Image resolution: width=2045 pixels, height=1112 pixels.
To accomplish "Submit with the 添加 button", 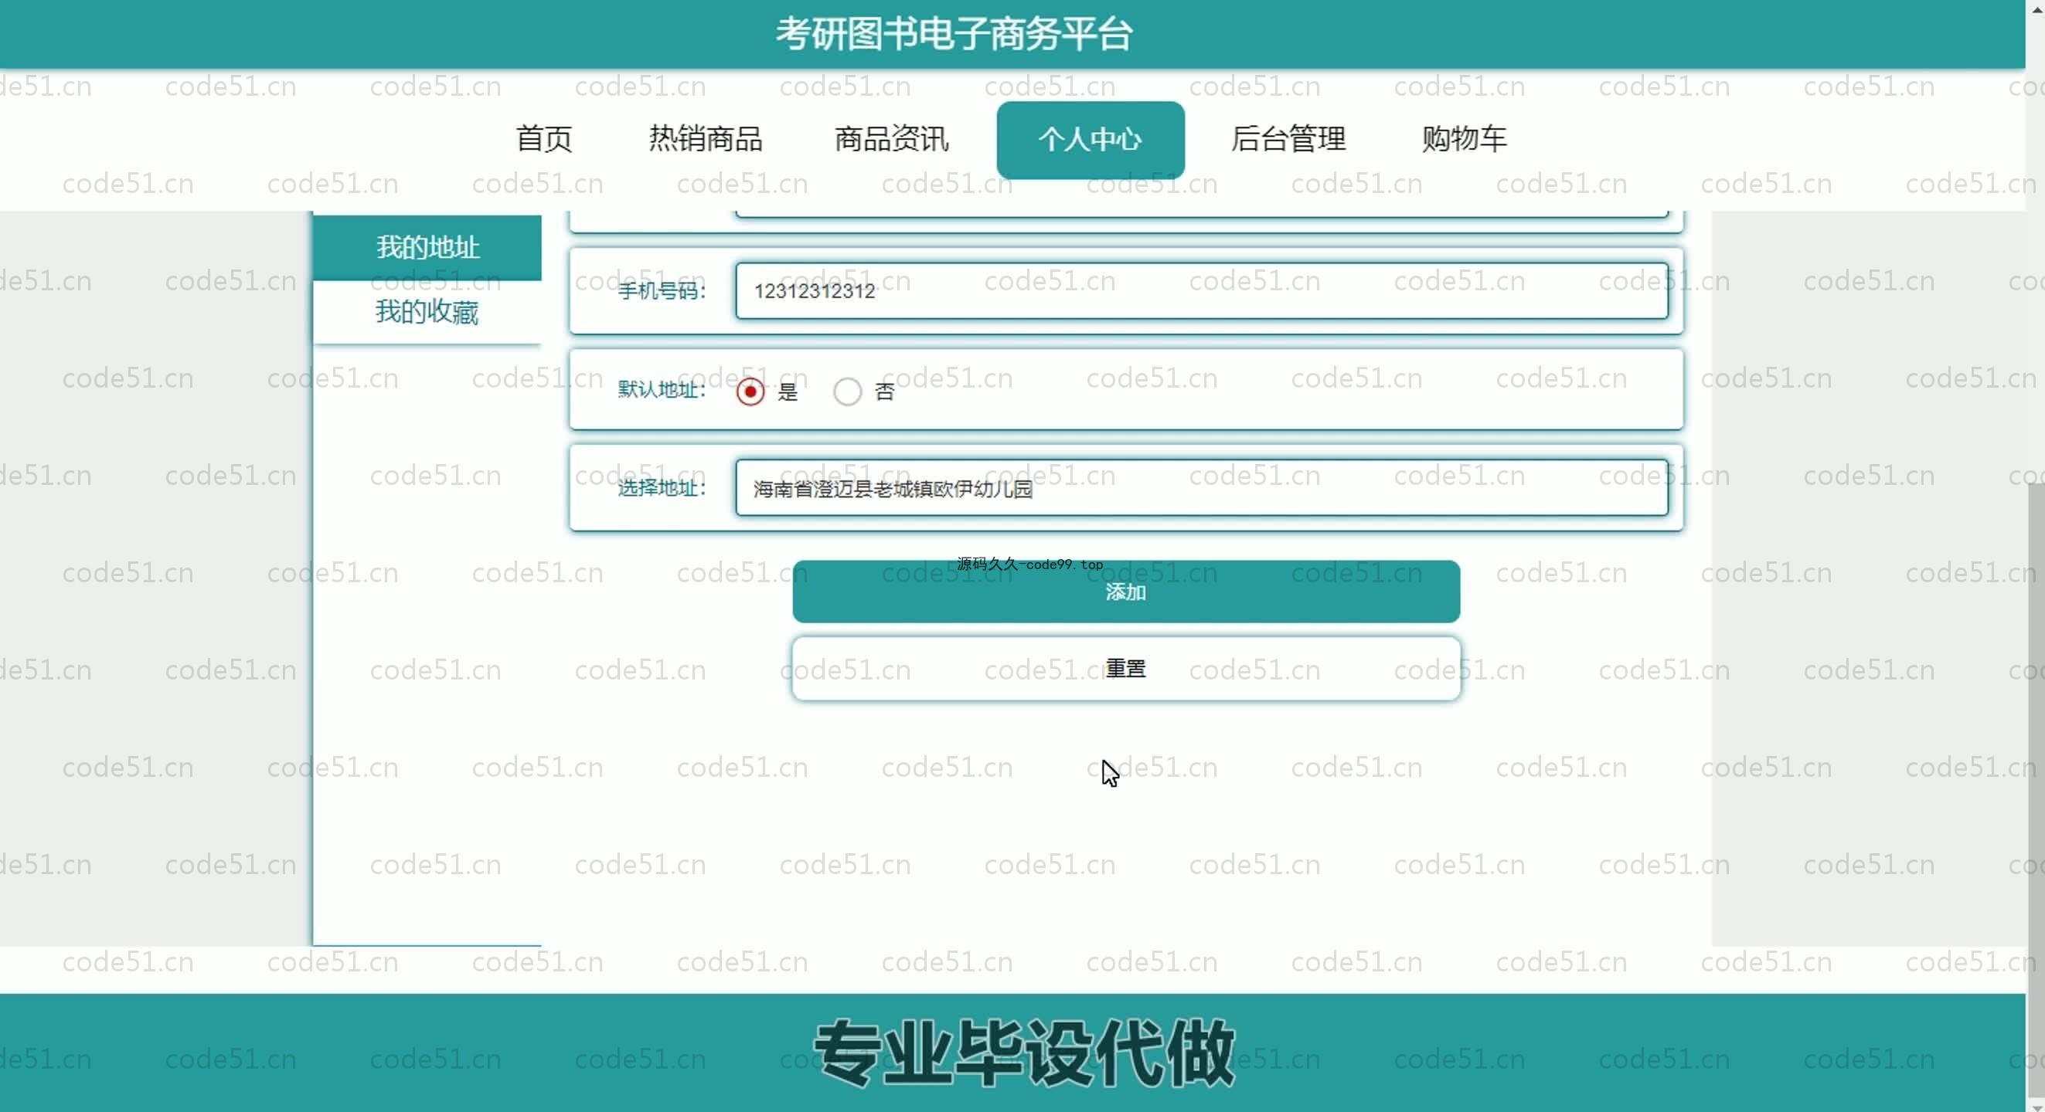I will tap(1126, 592).
